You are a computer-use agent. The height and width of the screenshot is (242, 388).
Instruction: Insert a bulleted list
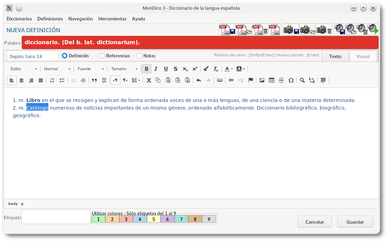pos(62,80)
